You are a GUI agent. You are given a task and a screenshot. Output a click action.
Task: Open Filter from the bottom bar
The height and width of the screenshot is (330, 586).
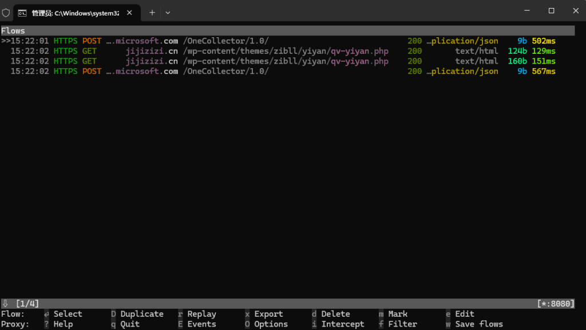402,324
